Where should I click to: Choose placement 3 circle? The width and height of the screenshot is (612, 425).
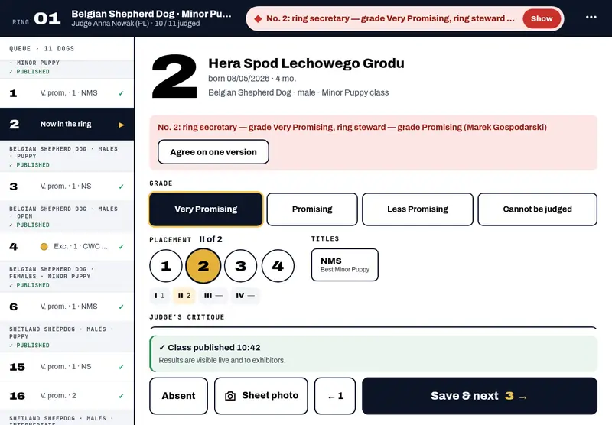click(241, 266)
